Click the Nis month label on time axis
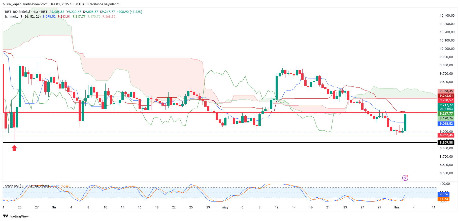 pos(54,207)
